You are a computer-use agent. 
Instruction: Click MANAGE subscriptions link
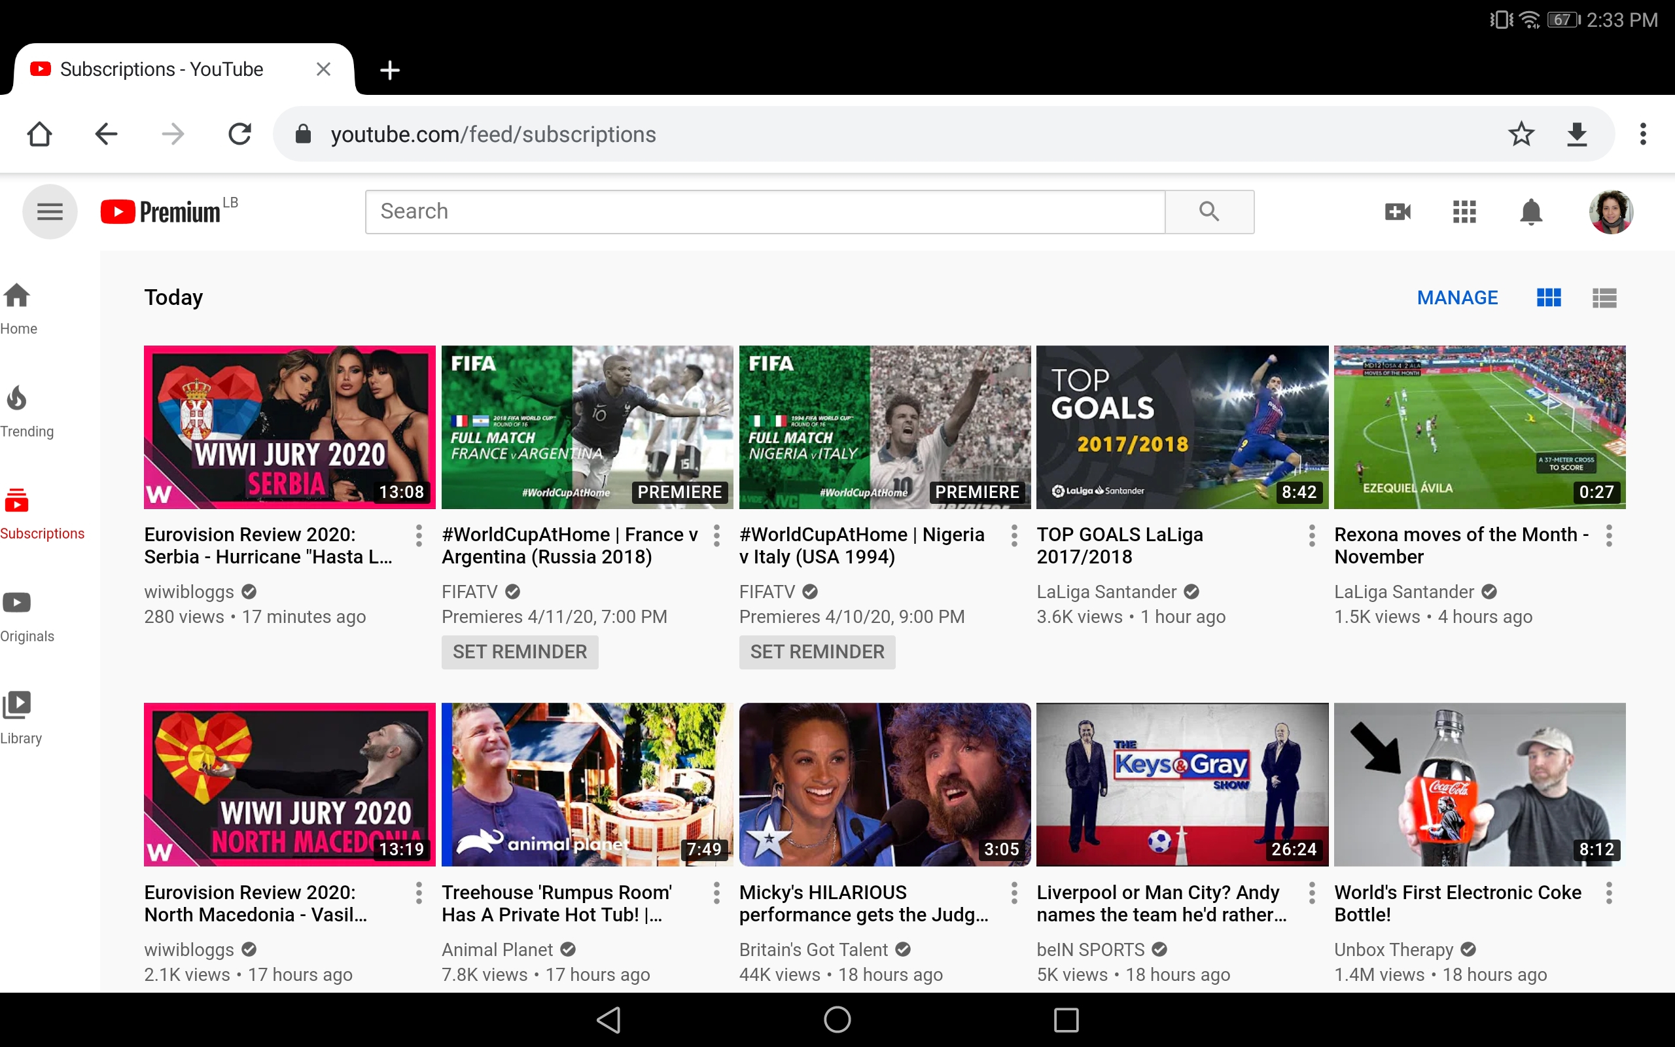coord(1456,296)
